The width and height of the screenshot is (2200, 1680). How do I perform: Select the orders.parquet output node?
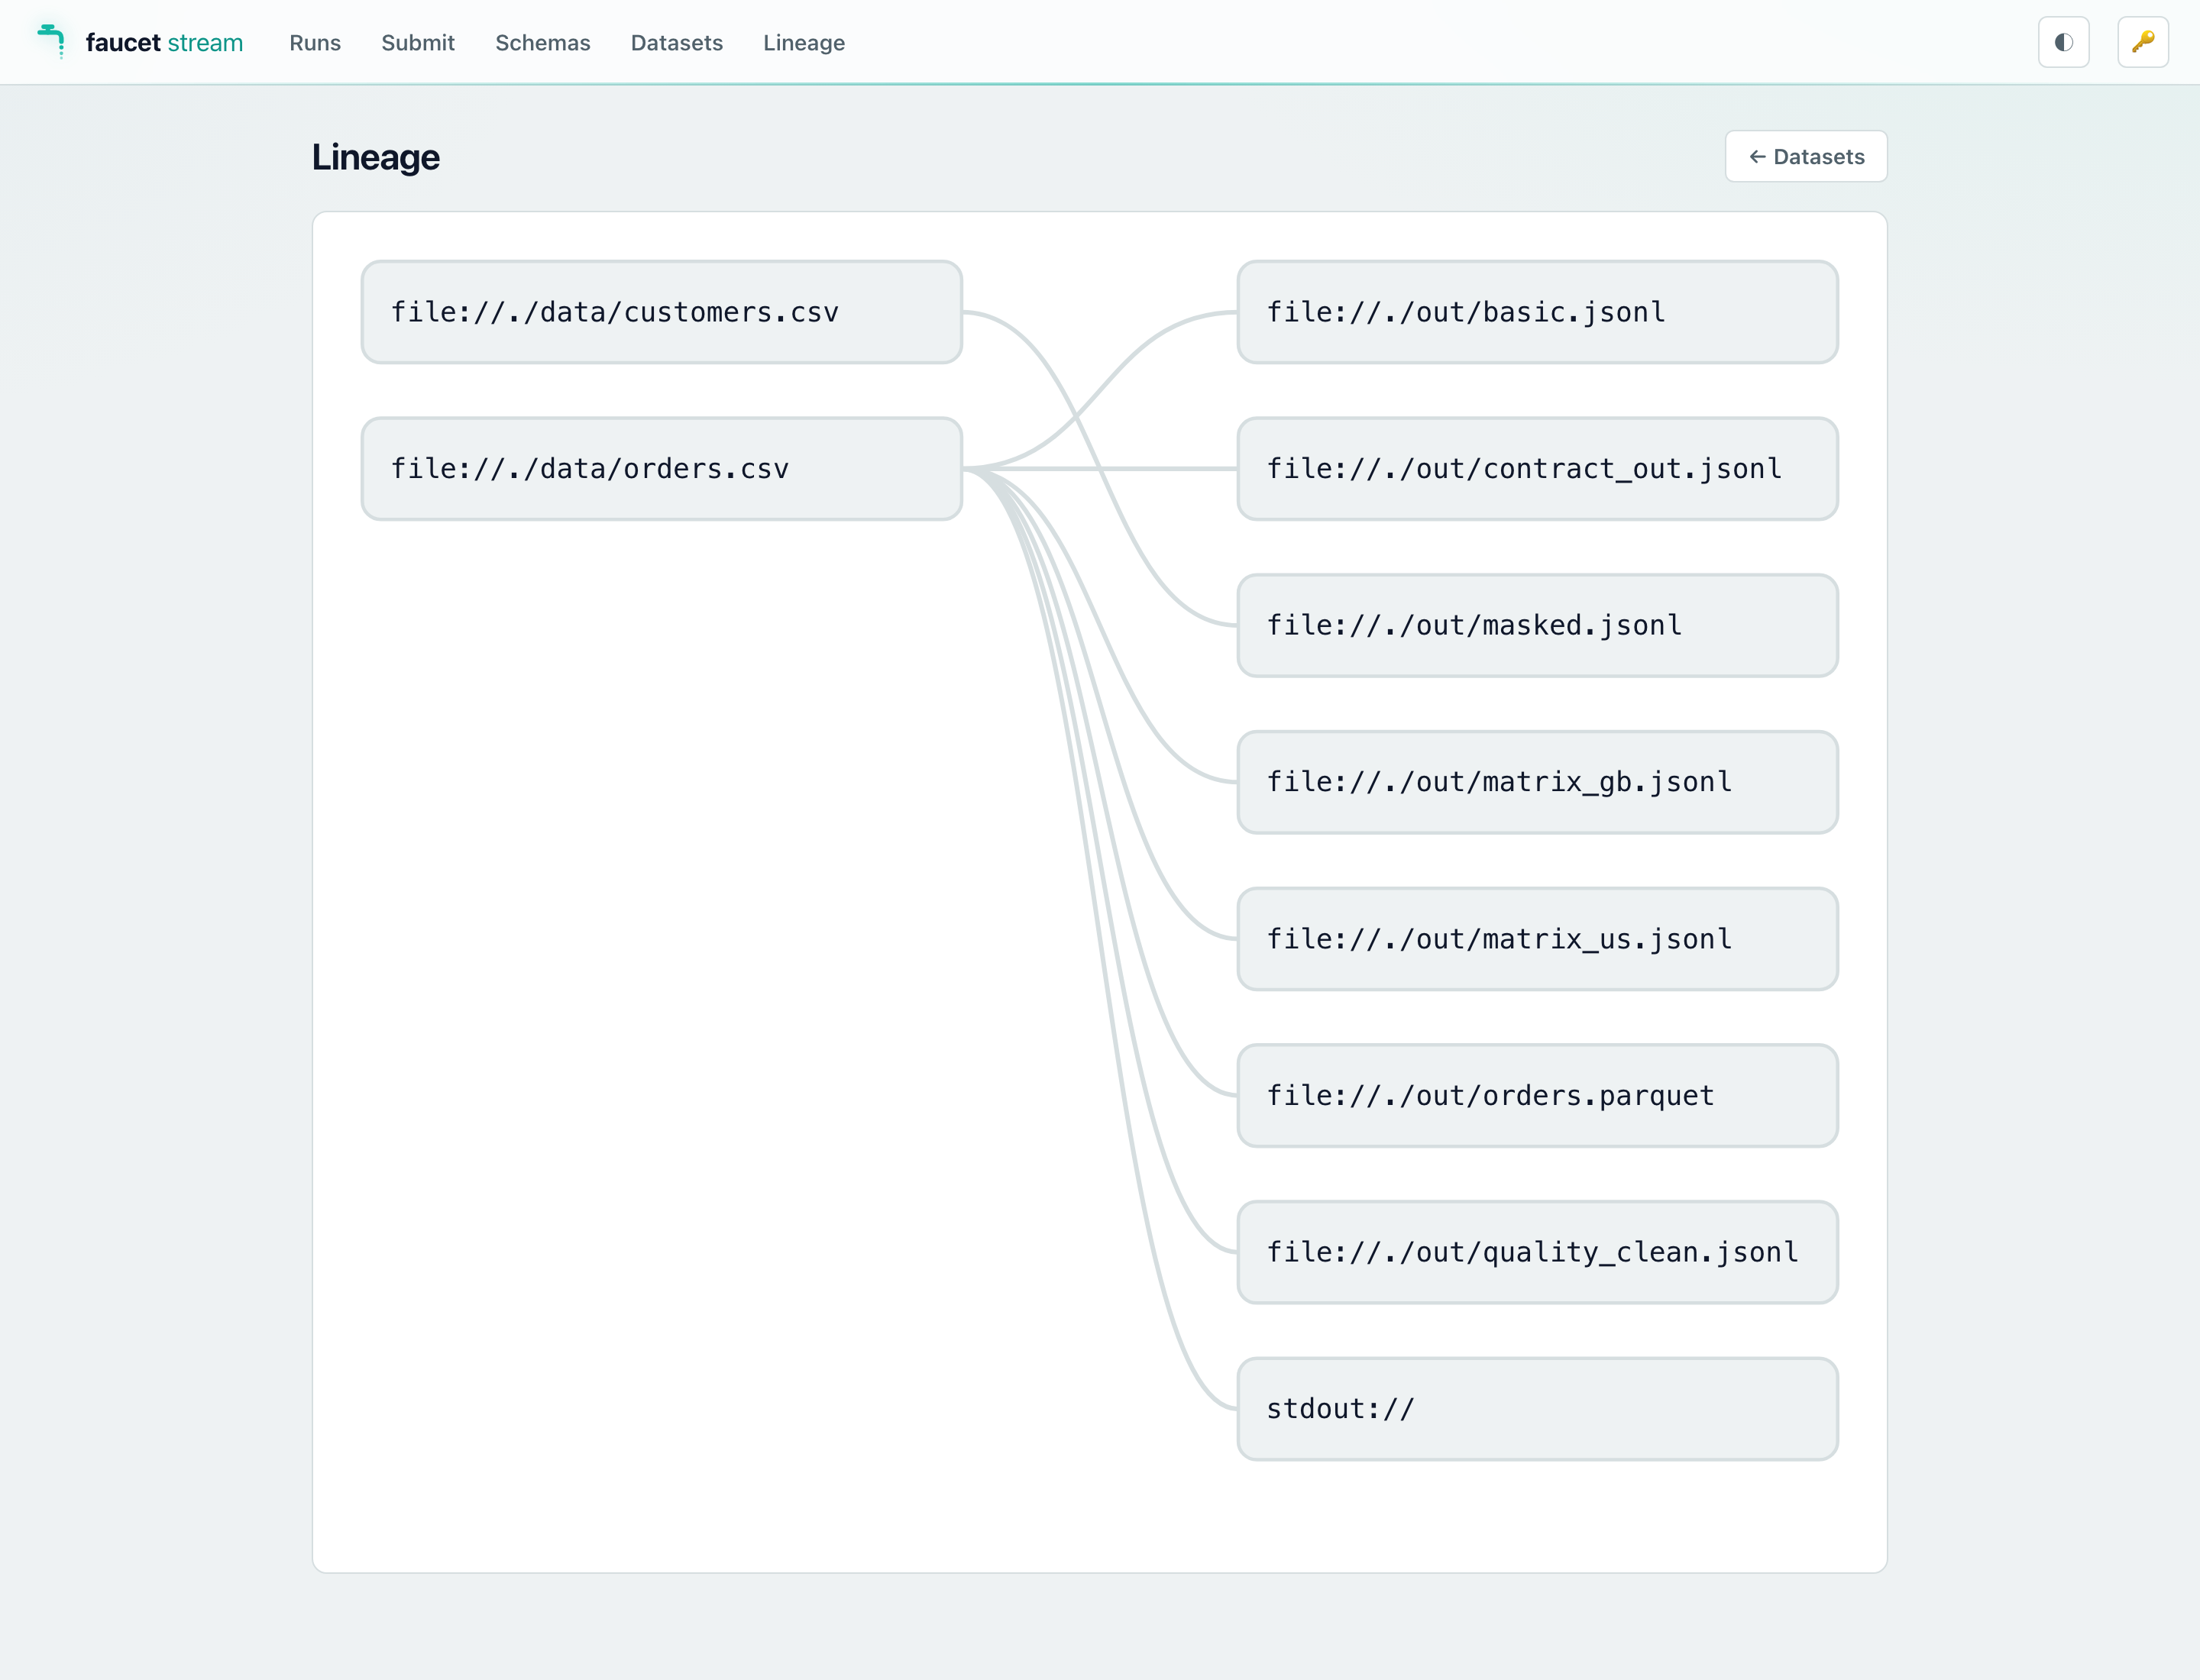pyautogui.click(x=1537, y=1095)
